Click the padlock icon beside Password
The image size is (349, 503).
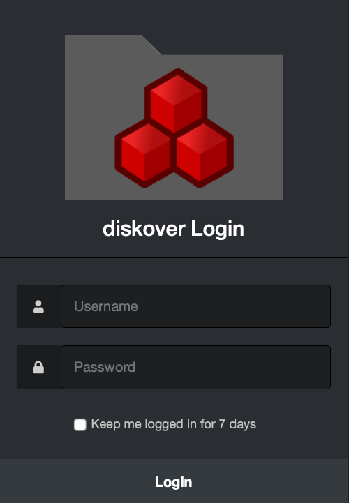pyautogui.click(x=38, y=367)
